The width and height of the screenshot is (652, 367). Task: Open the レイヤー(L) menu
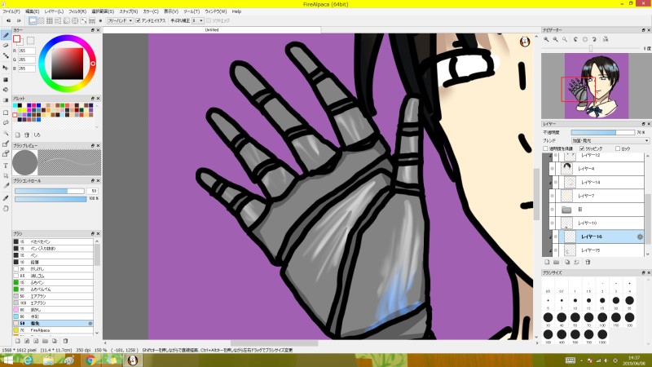point(54,11)
